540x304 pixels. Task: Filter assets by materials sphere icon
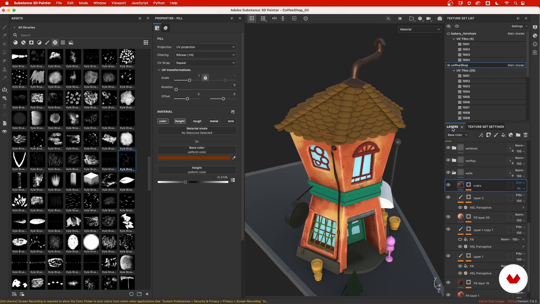[x=15, y=43]
